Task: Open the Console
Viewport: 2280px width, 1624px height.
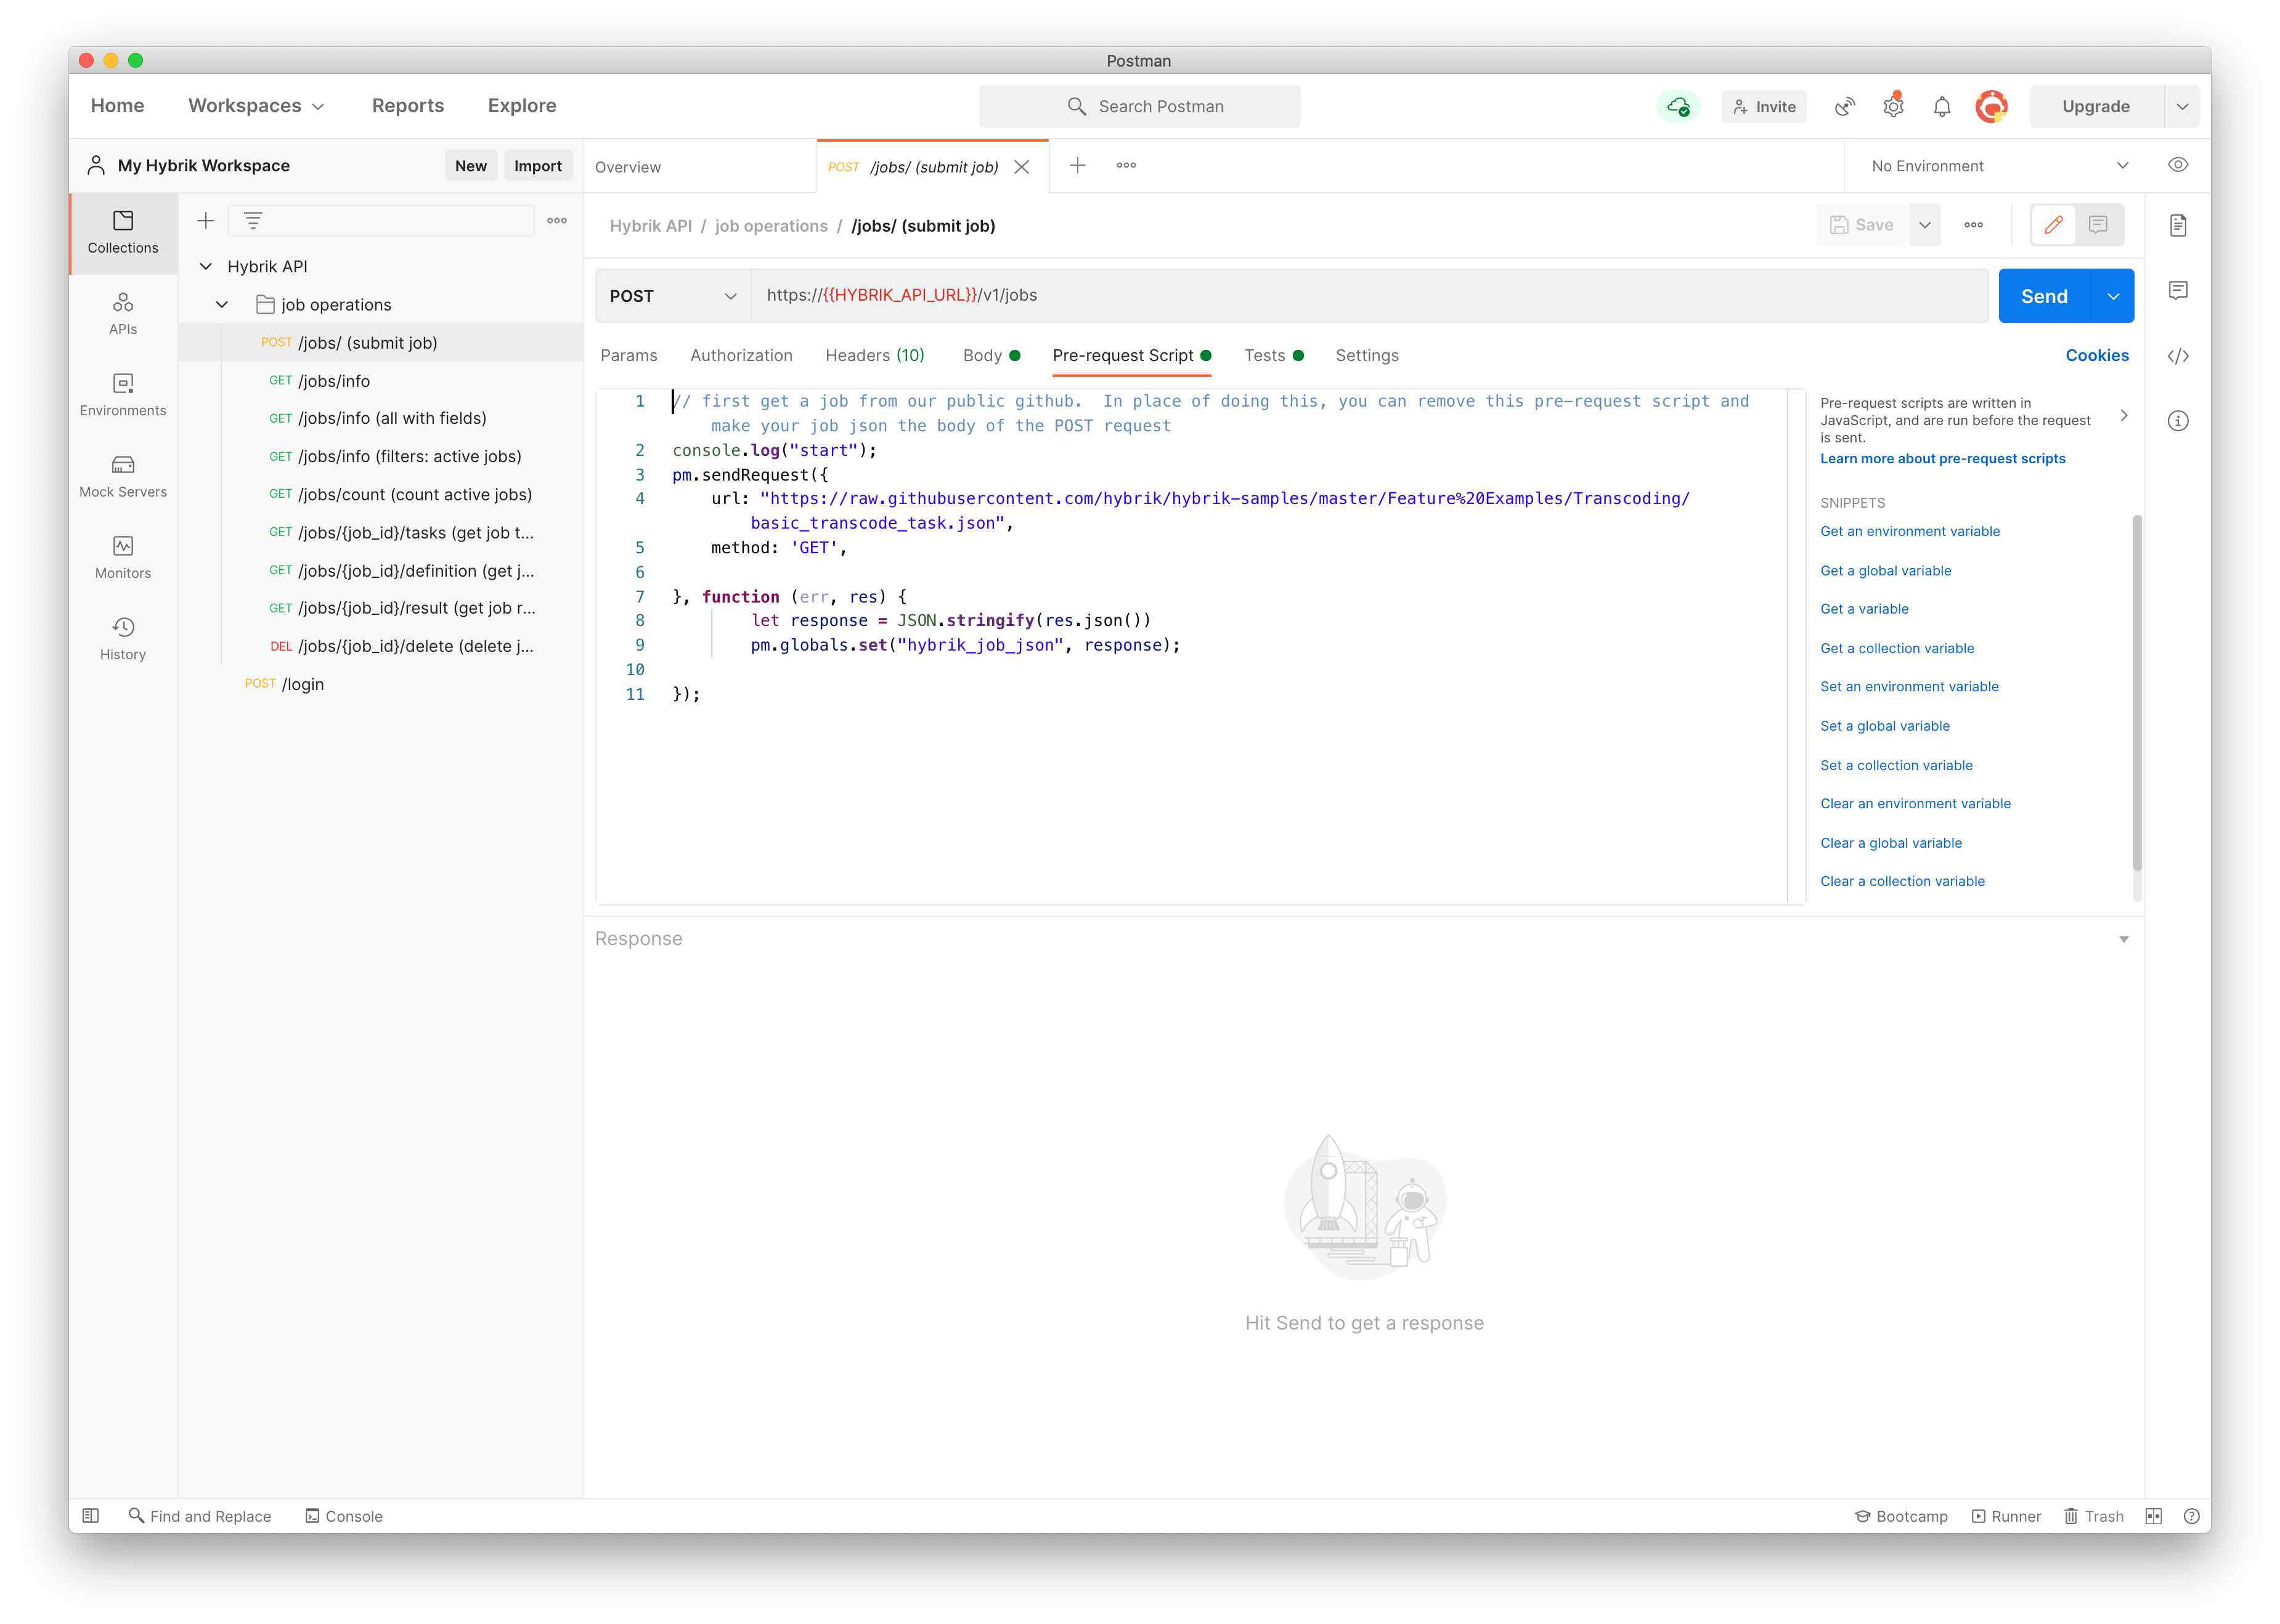Action: (x=343, y=1516)
